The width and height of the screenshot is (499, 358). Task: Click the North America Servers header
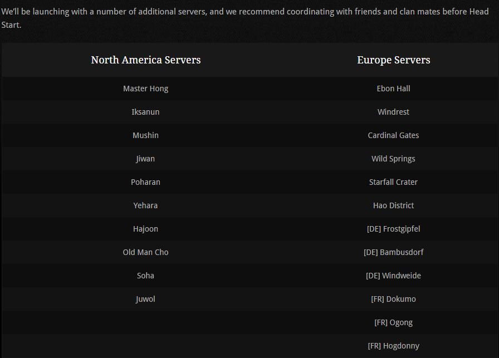(x=146, y=60)
